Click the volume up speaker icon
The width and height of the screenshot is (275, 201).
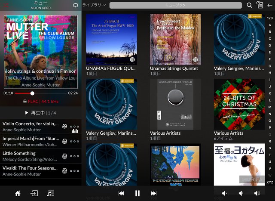click(x=257, y=193)
